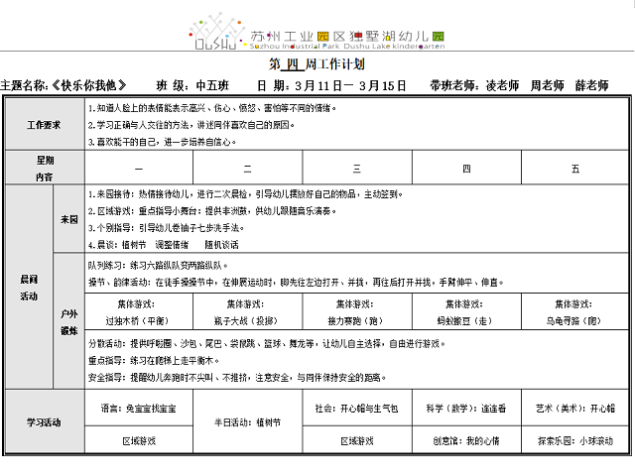Select the theme name 《快乐你我他》

[x=87, y=85]
